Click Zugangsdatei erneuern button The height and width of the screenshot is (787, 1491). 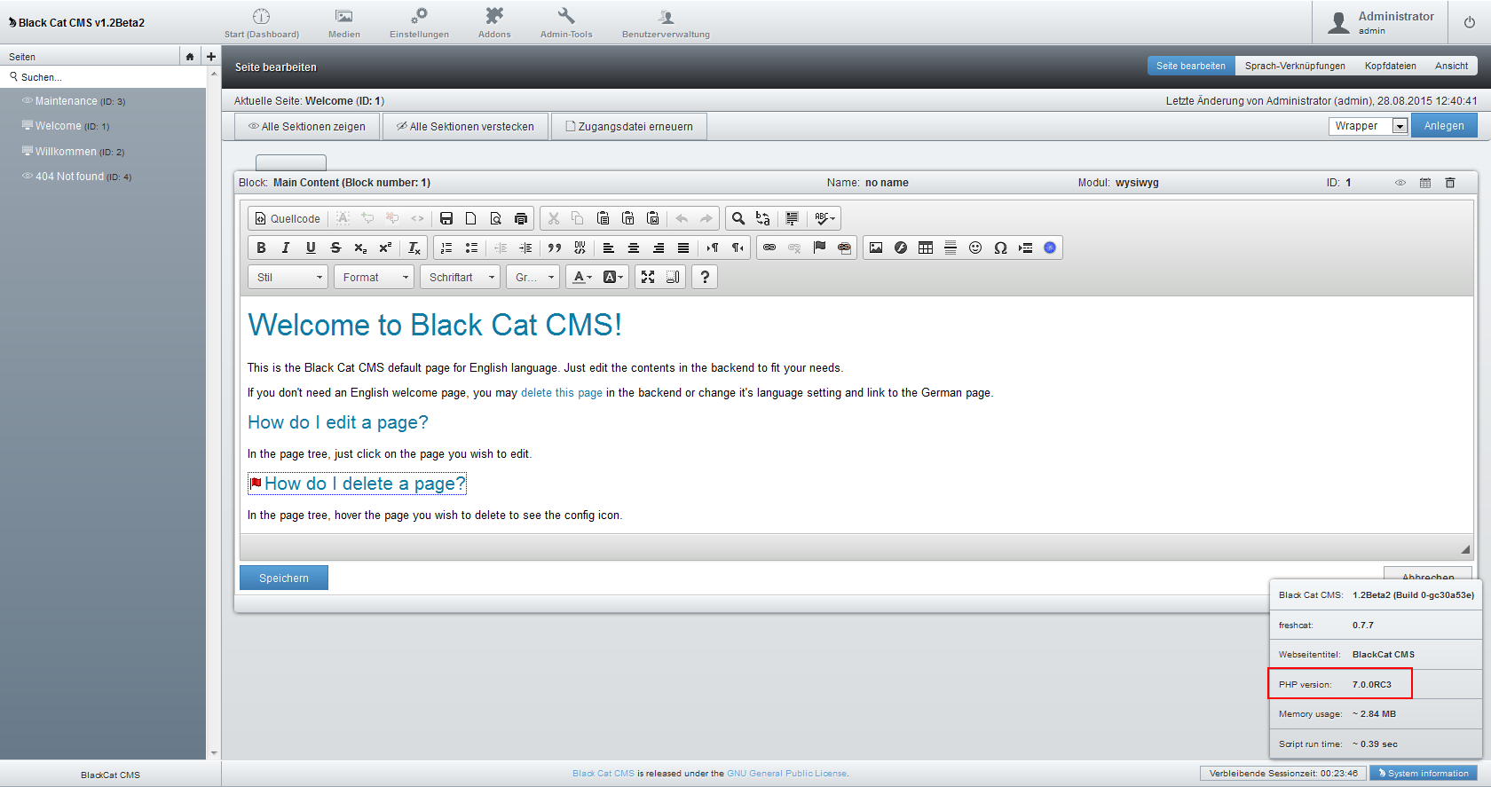[629, 126]
